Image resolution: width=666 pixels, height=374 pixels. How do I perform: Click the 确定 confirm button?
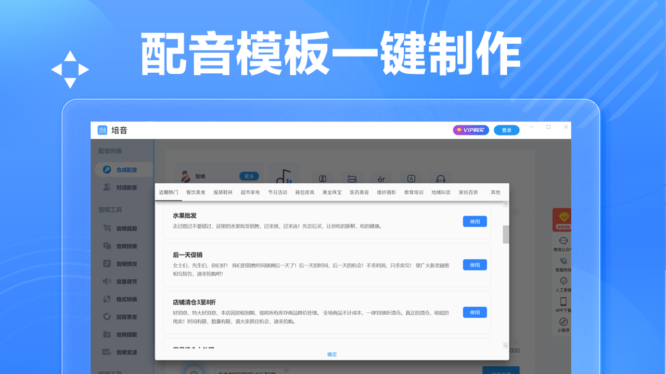click(x=332, y=354)
